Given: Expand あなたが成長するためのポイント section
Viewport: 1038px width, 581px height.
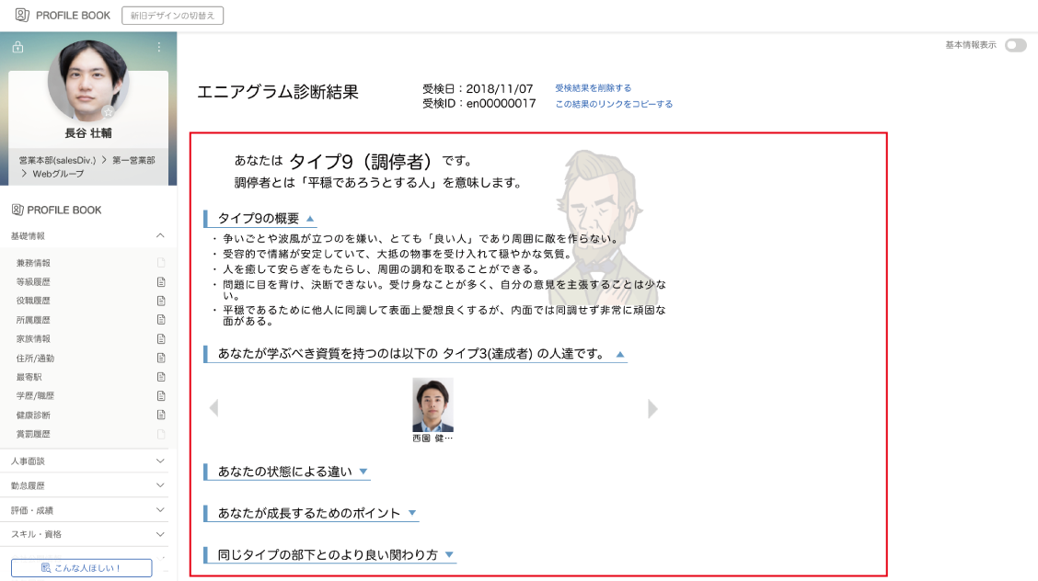Looking at the screenshot, I should pos(412,514).
